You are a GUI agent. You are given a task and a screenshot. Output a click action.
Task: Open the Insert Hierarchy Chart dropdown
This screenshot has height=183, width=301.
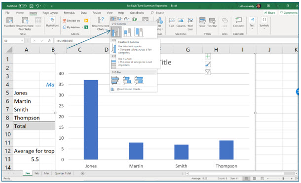pyautogui.click(x=119, y=19)
